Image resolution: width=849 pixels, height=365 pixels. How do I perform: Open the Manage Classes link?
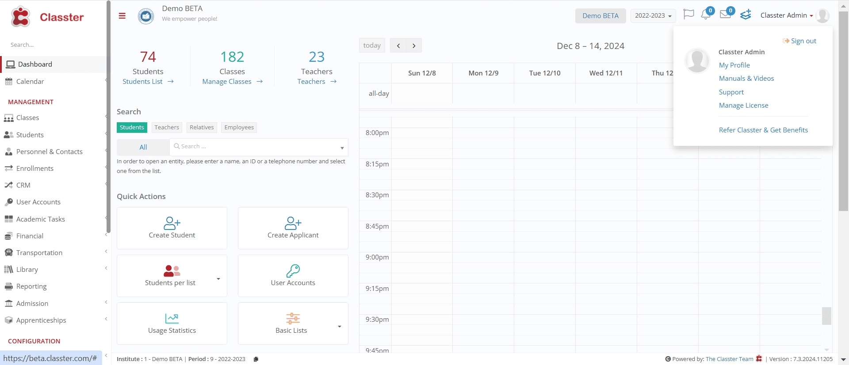tap(233, 82)
